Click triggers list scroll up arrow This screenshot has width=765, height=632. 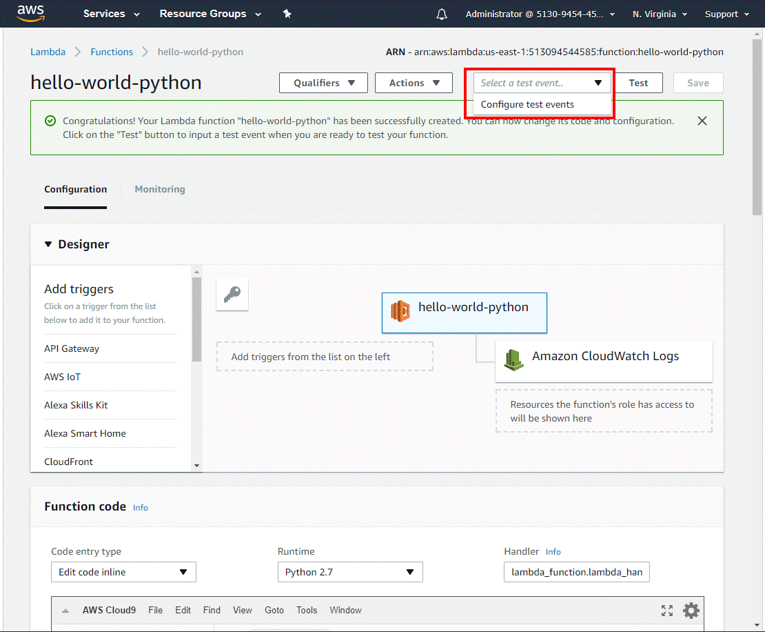[x=196, y=272]
